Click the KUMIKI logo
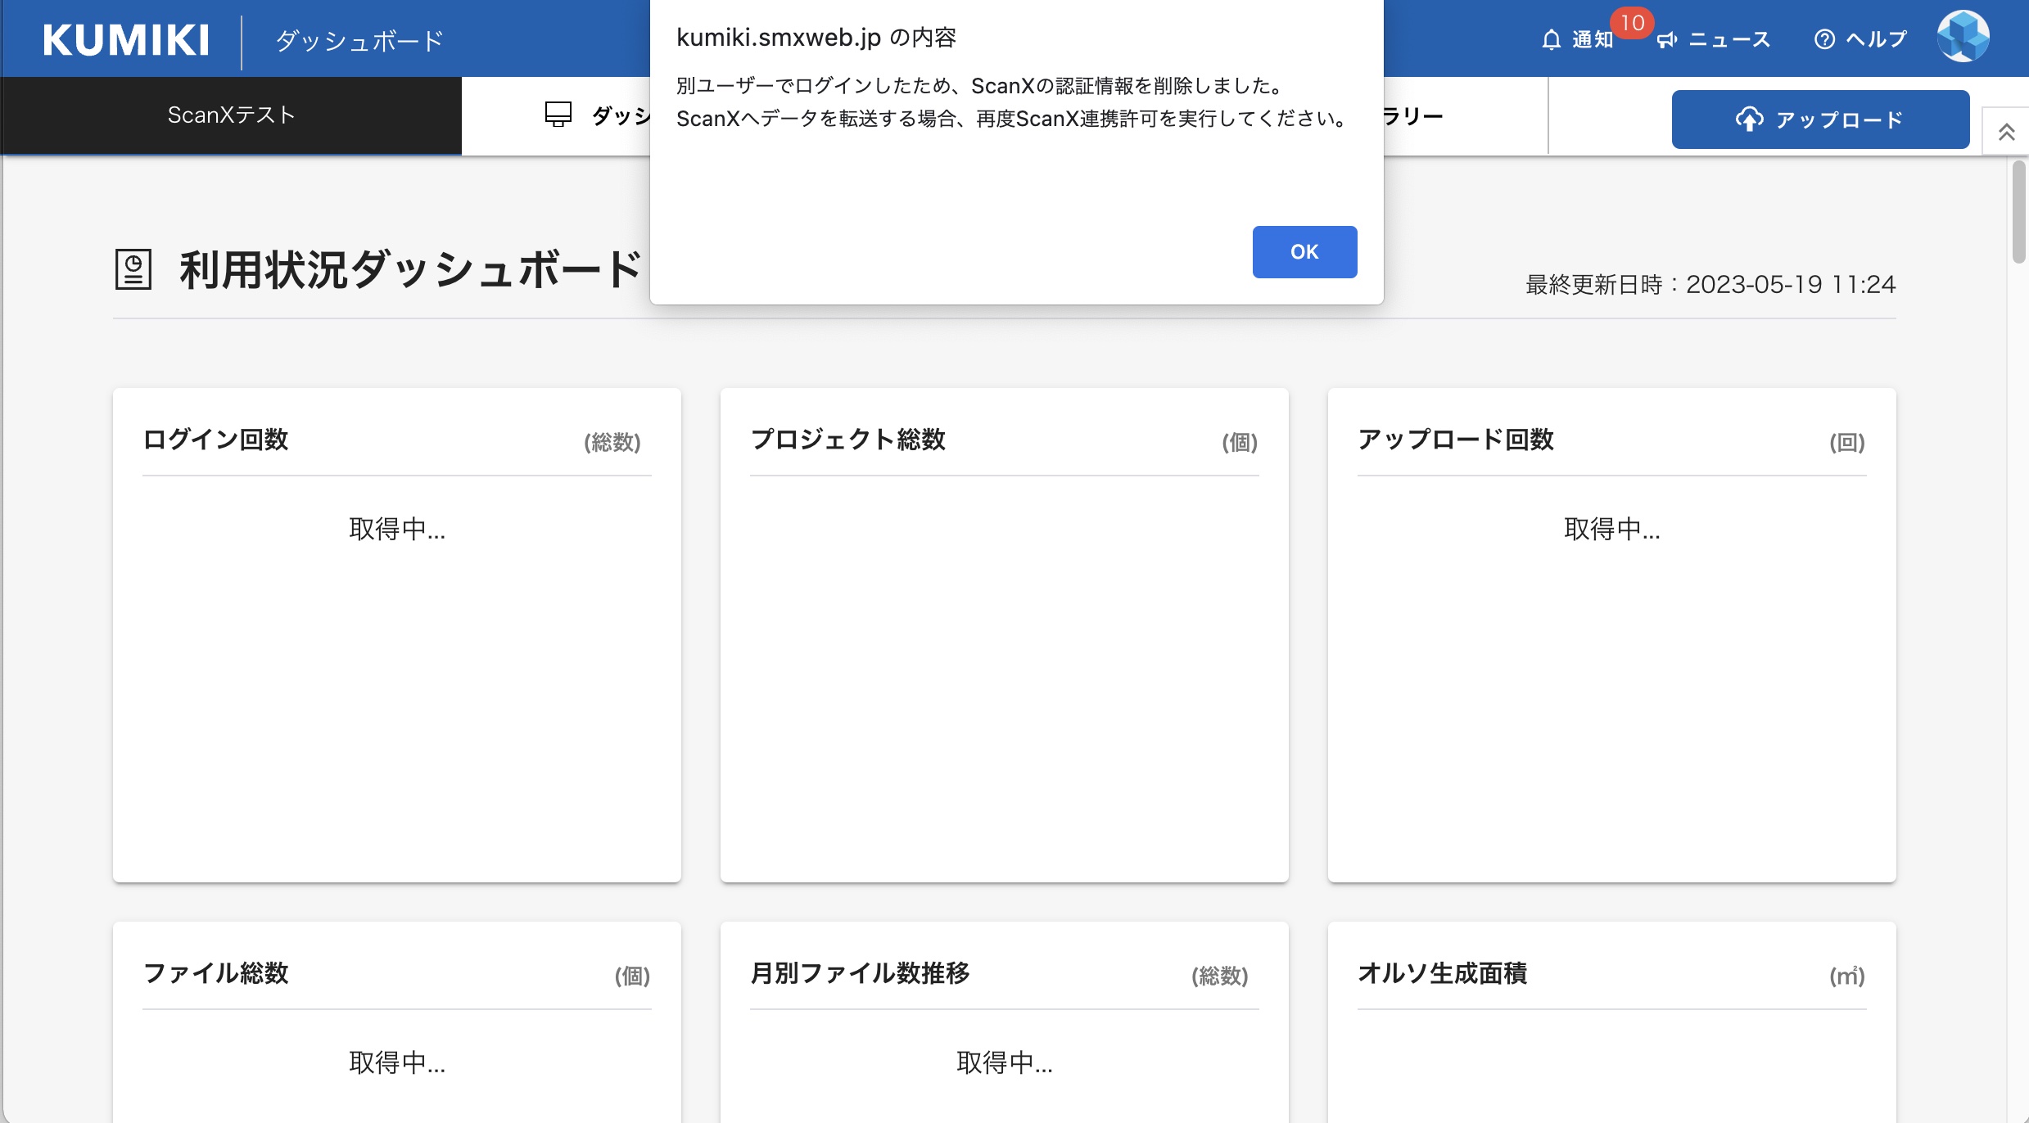The width and height of the screenshot is (2029, 1123). 126,40
